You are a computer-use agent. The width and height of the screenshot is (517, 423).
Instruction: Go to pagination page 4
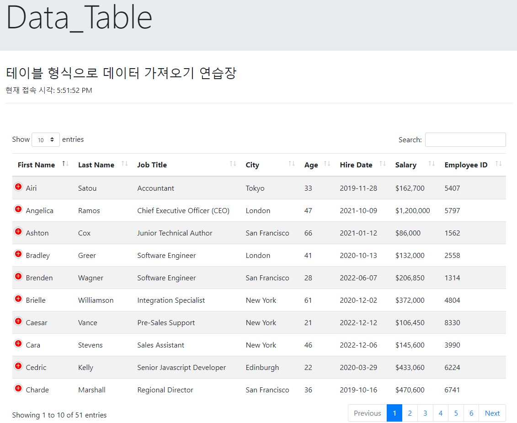click(x=441, y=413)
